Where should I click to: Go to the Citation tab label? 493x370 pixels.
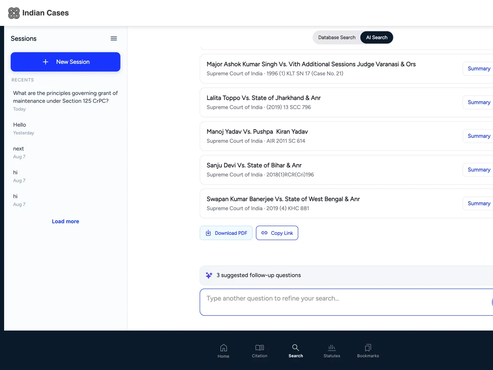(x=260, y=356)
